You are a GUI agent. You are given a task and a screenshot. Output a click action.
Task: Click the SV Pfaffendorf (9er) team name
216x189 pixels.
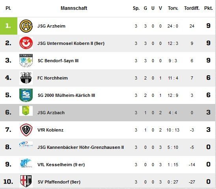59,182
